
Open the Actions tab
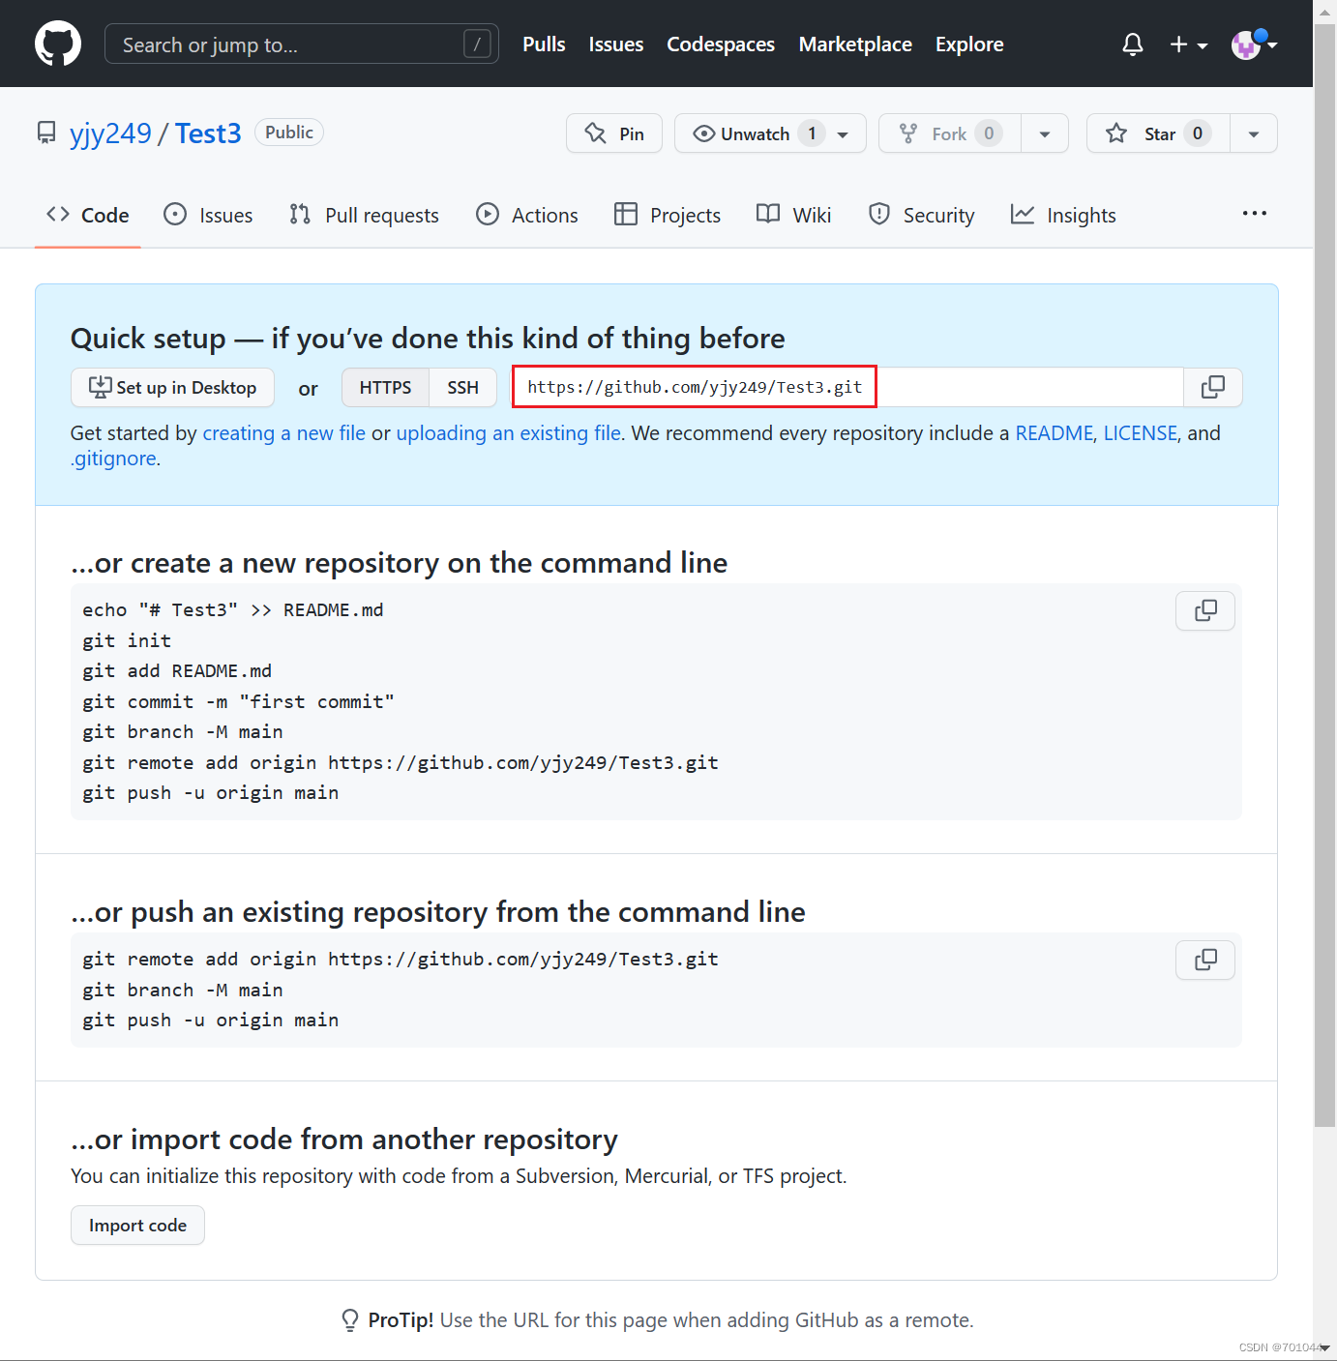click(x=527, y=215)
